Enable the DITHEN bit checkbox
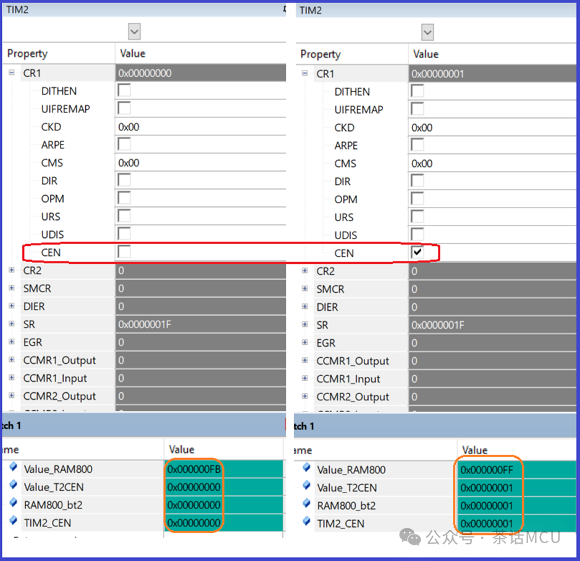Viewport: 580px width, 561px height. coord(122,91)
